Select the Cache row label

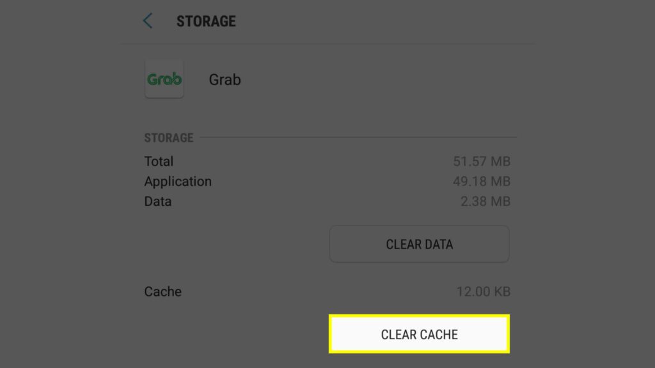[x=163, y=291]
